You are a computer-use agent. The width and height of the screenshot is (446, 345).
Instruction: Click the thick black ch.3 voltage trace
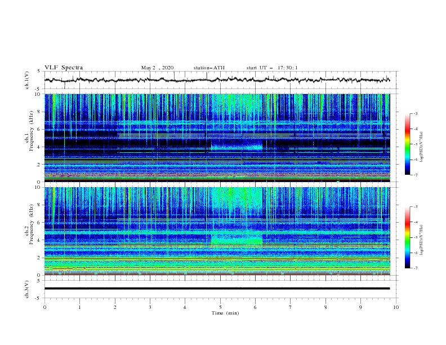click(x=217, y=289)
